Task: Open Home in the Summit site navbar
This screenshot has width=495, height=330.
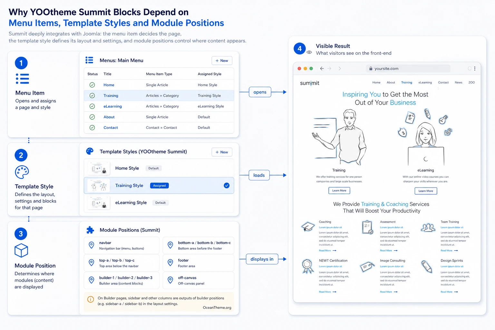Action: (376, 82)
